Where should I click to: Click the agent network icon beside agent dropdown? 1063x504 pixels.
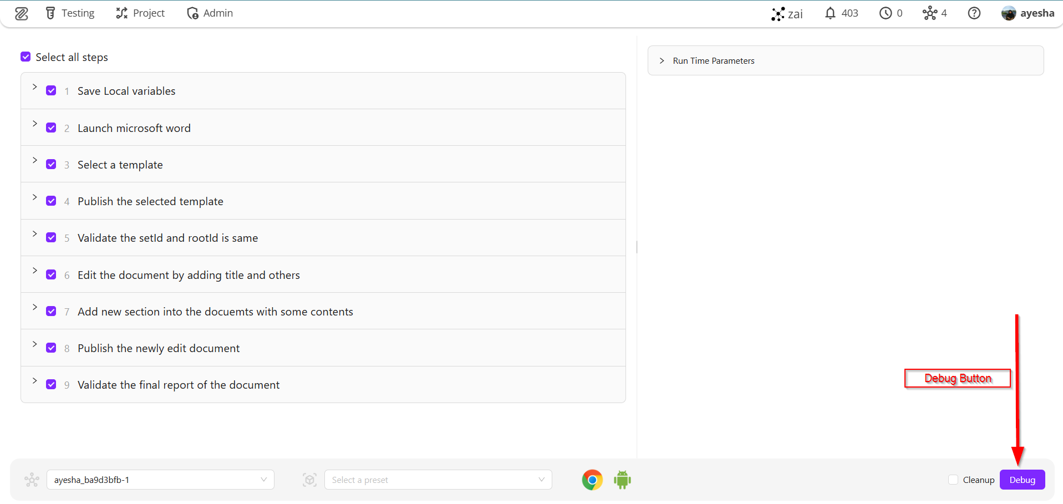[x=32, y=480]
